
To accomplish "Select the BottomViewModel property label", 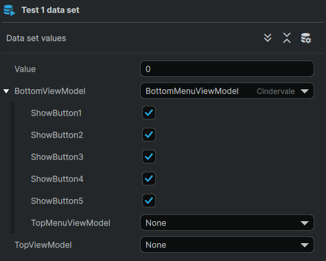I will 50,91.
